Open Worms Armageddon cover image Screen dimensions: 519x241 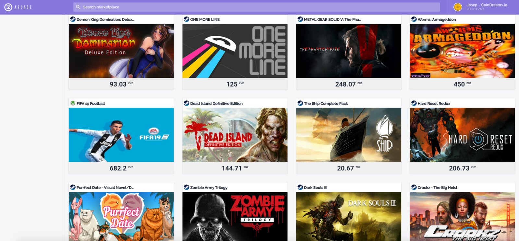[462, 51]
